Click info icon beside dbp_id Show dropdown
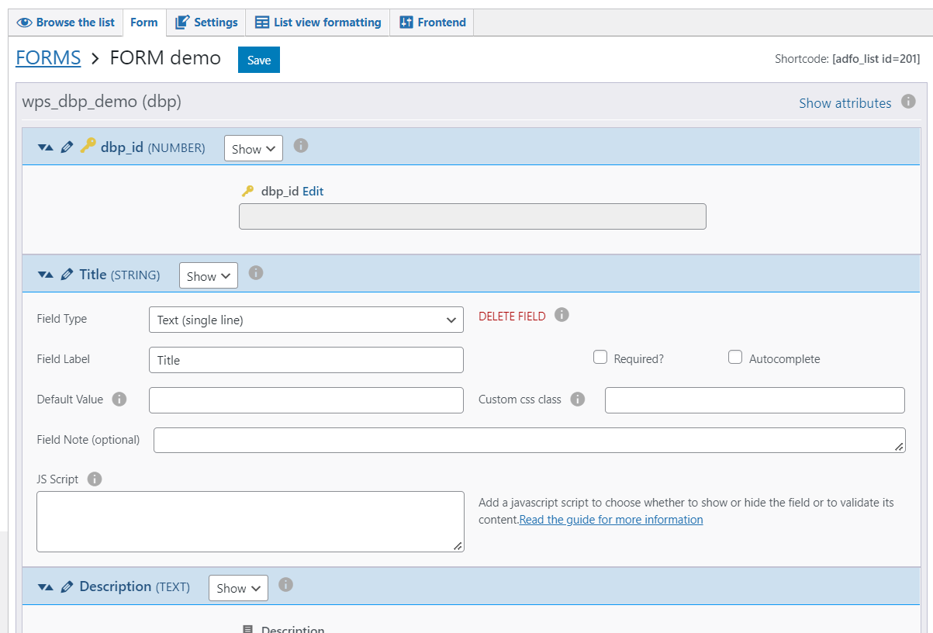 coord(301,145)
